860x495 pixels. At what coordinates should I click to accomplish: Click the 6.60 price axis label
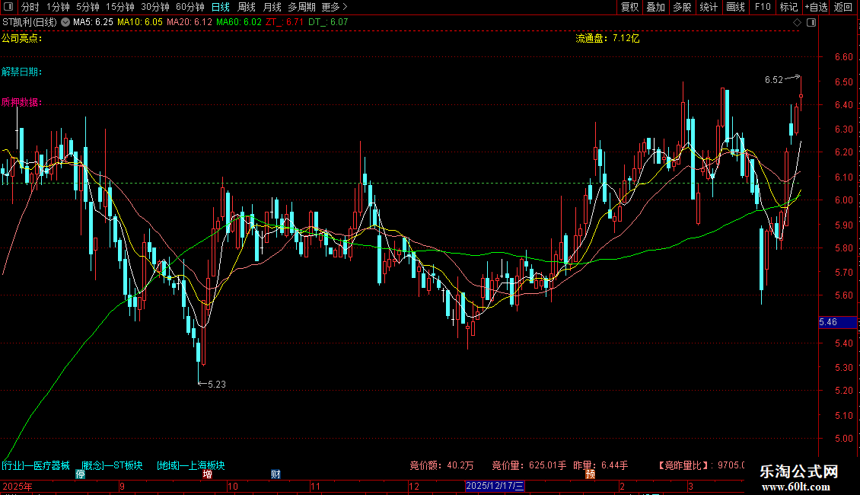tap(843, 56)
